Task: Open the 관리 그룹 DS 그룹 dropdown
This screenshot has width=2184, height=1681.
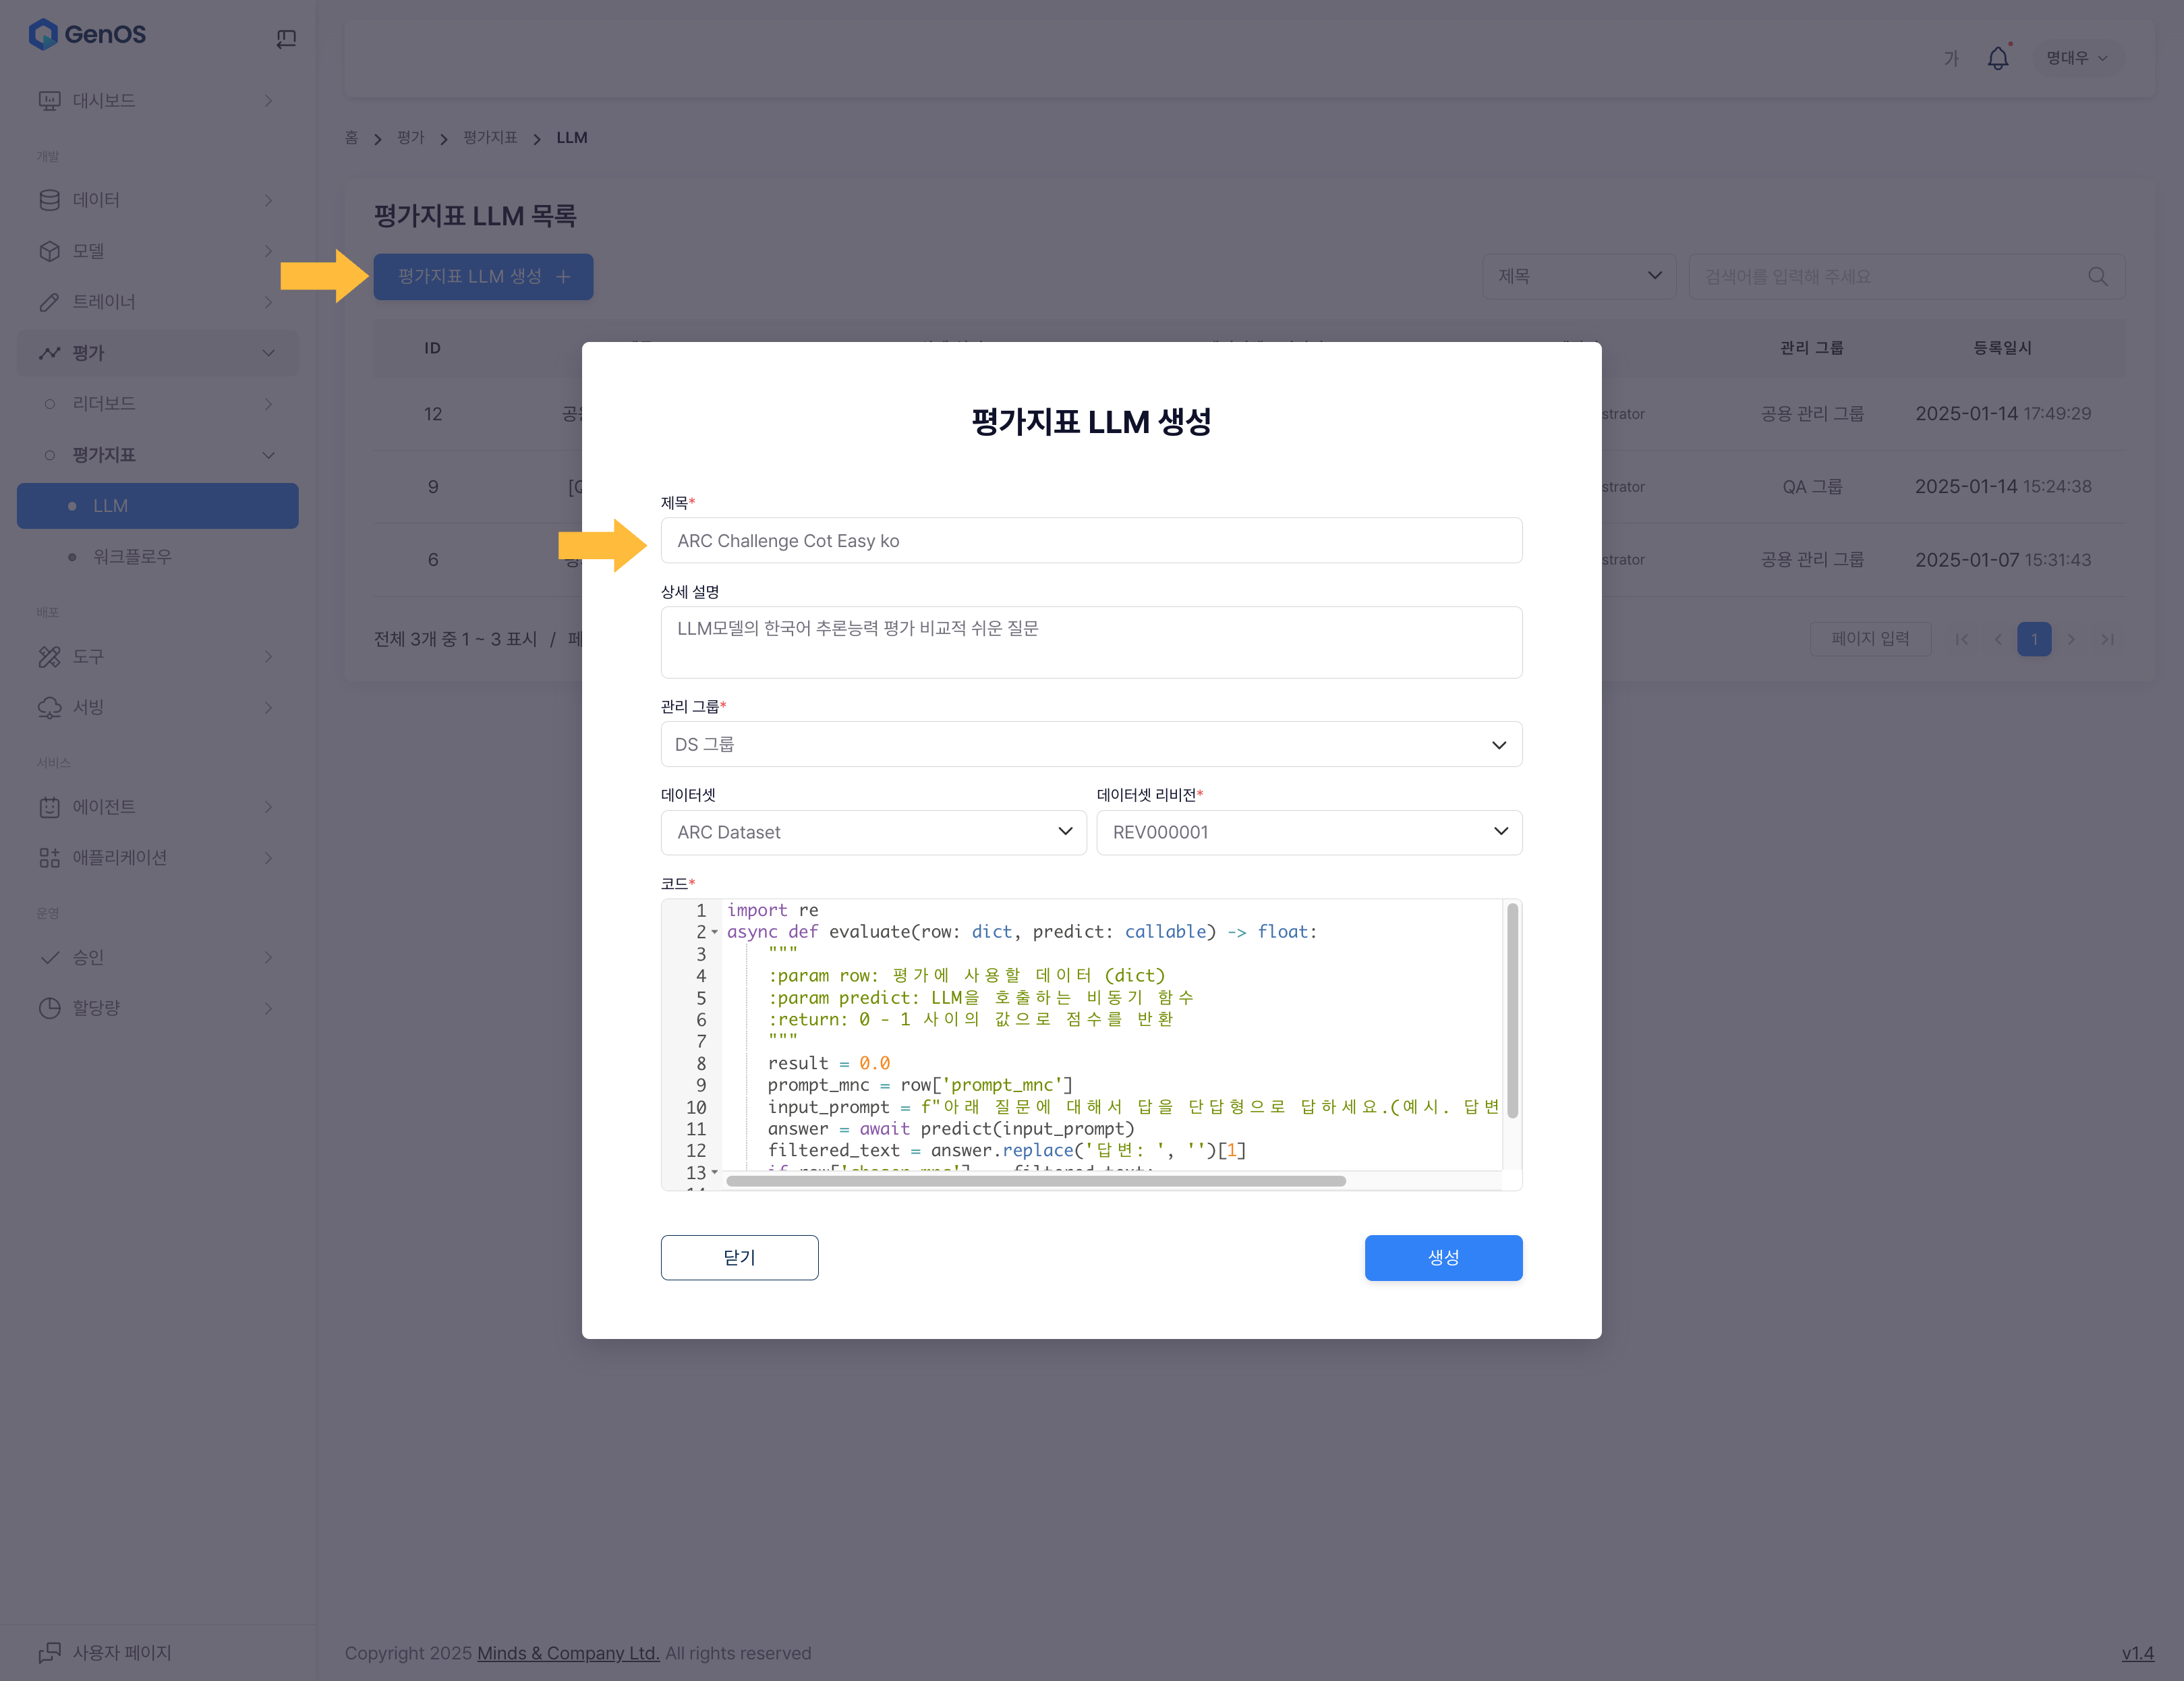Action: point(1091,744)
